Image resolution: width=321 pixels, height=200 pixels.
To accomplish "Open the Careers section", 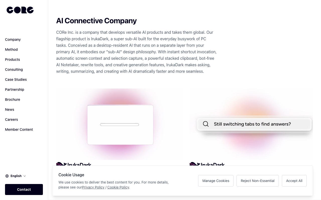I will [x=12, y=119].
